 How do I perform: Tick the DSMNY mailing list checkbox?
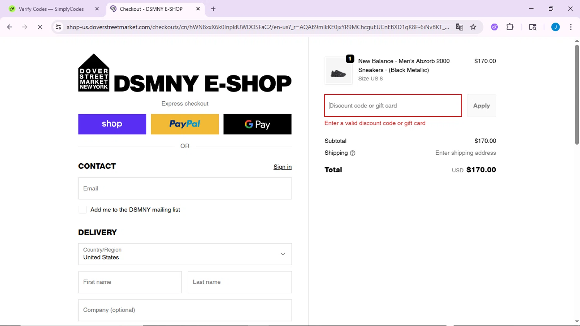click(x=82, y=210)
